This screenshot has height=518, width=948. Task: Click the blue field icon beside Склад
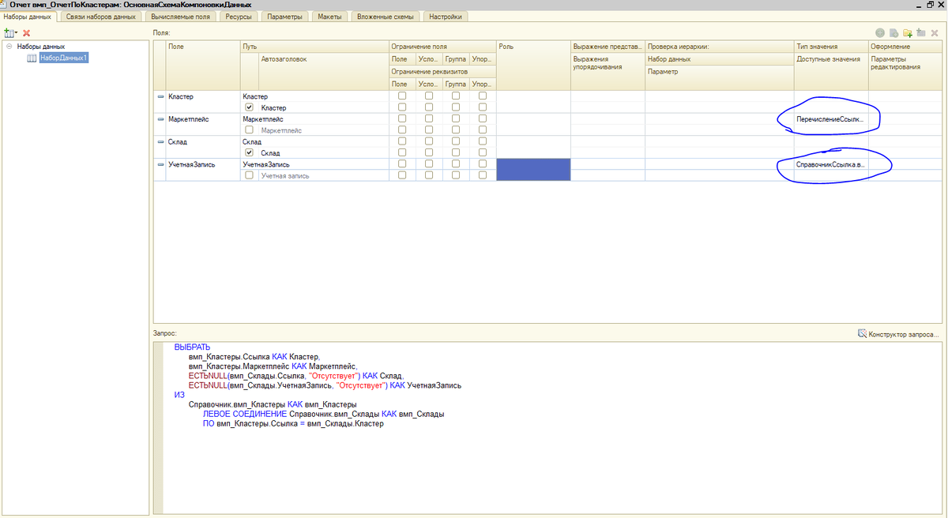point(160,141)
